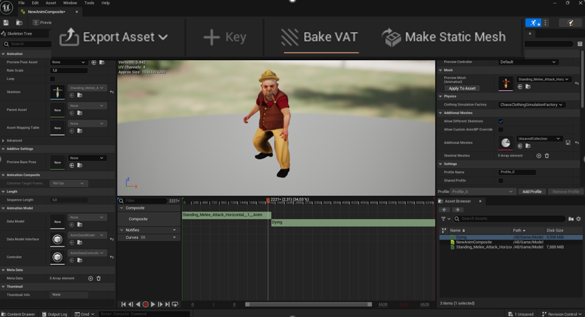Use selected asset for Preview Base Pose
Image resolution: width=585 pixels, height=317 pixels.
coord(72,166)
